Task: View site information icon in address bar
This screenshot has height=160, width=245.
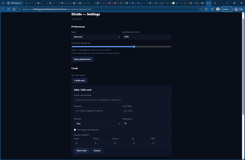Action: click(x=19, y=9)
